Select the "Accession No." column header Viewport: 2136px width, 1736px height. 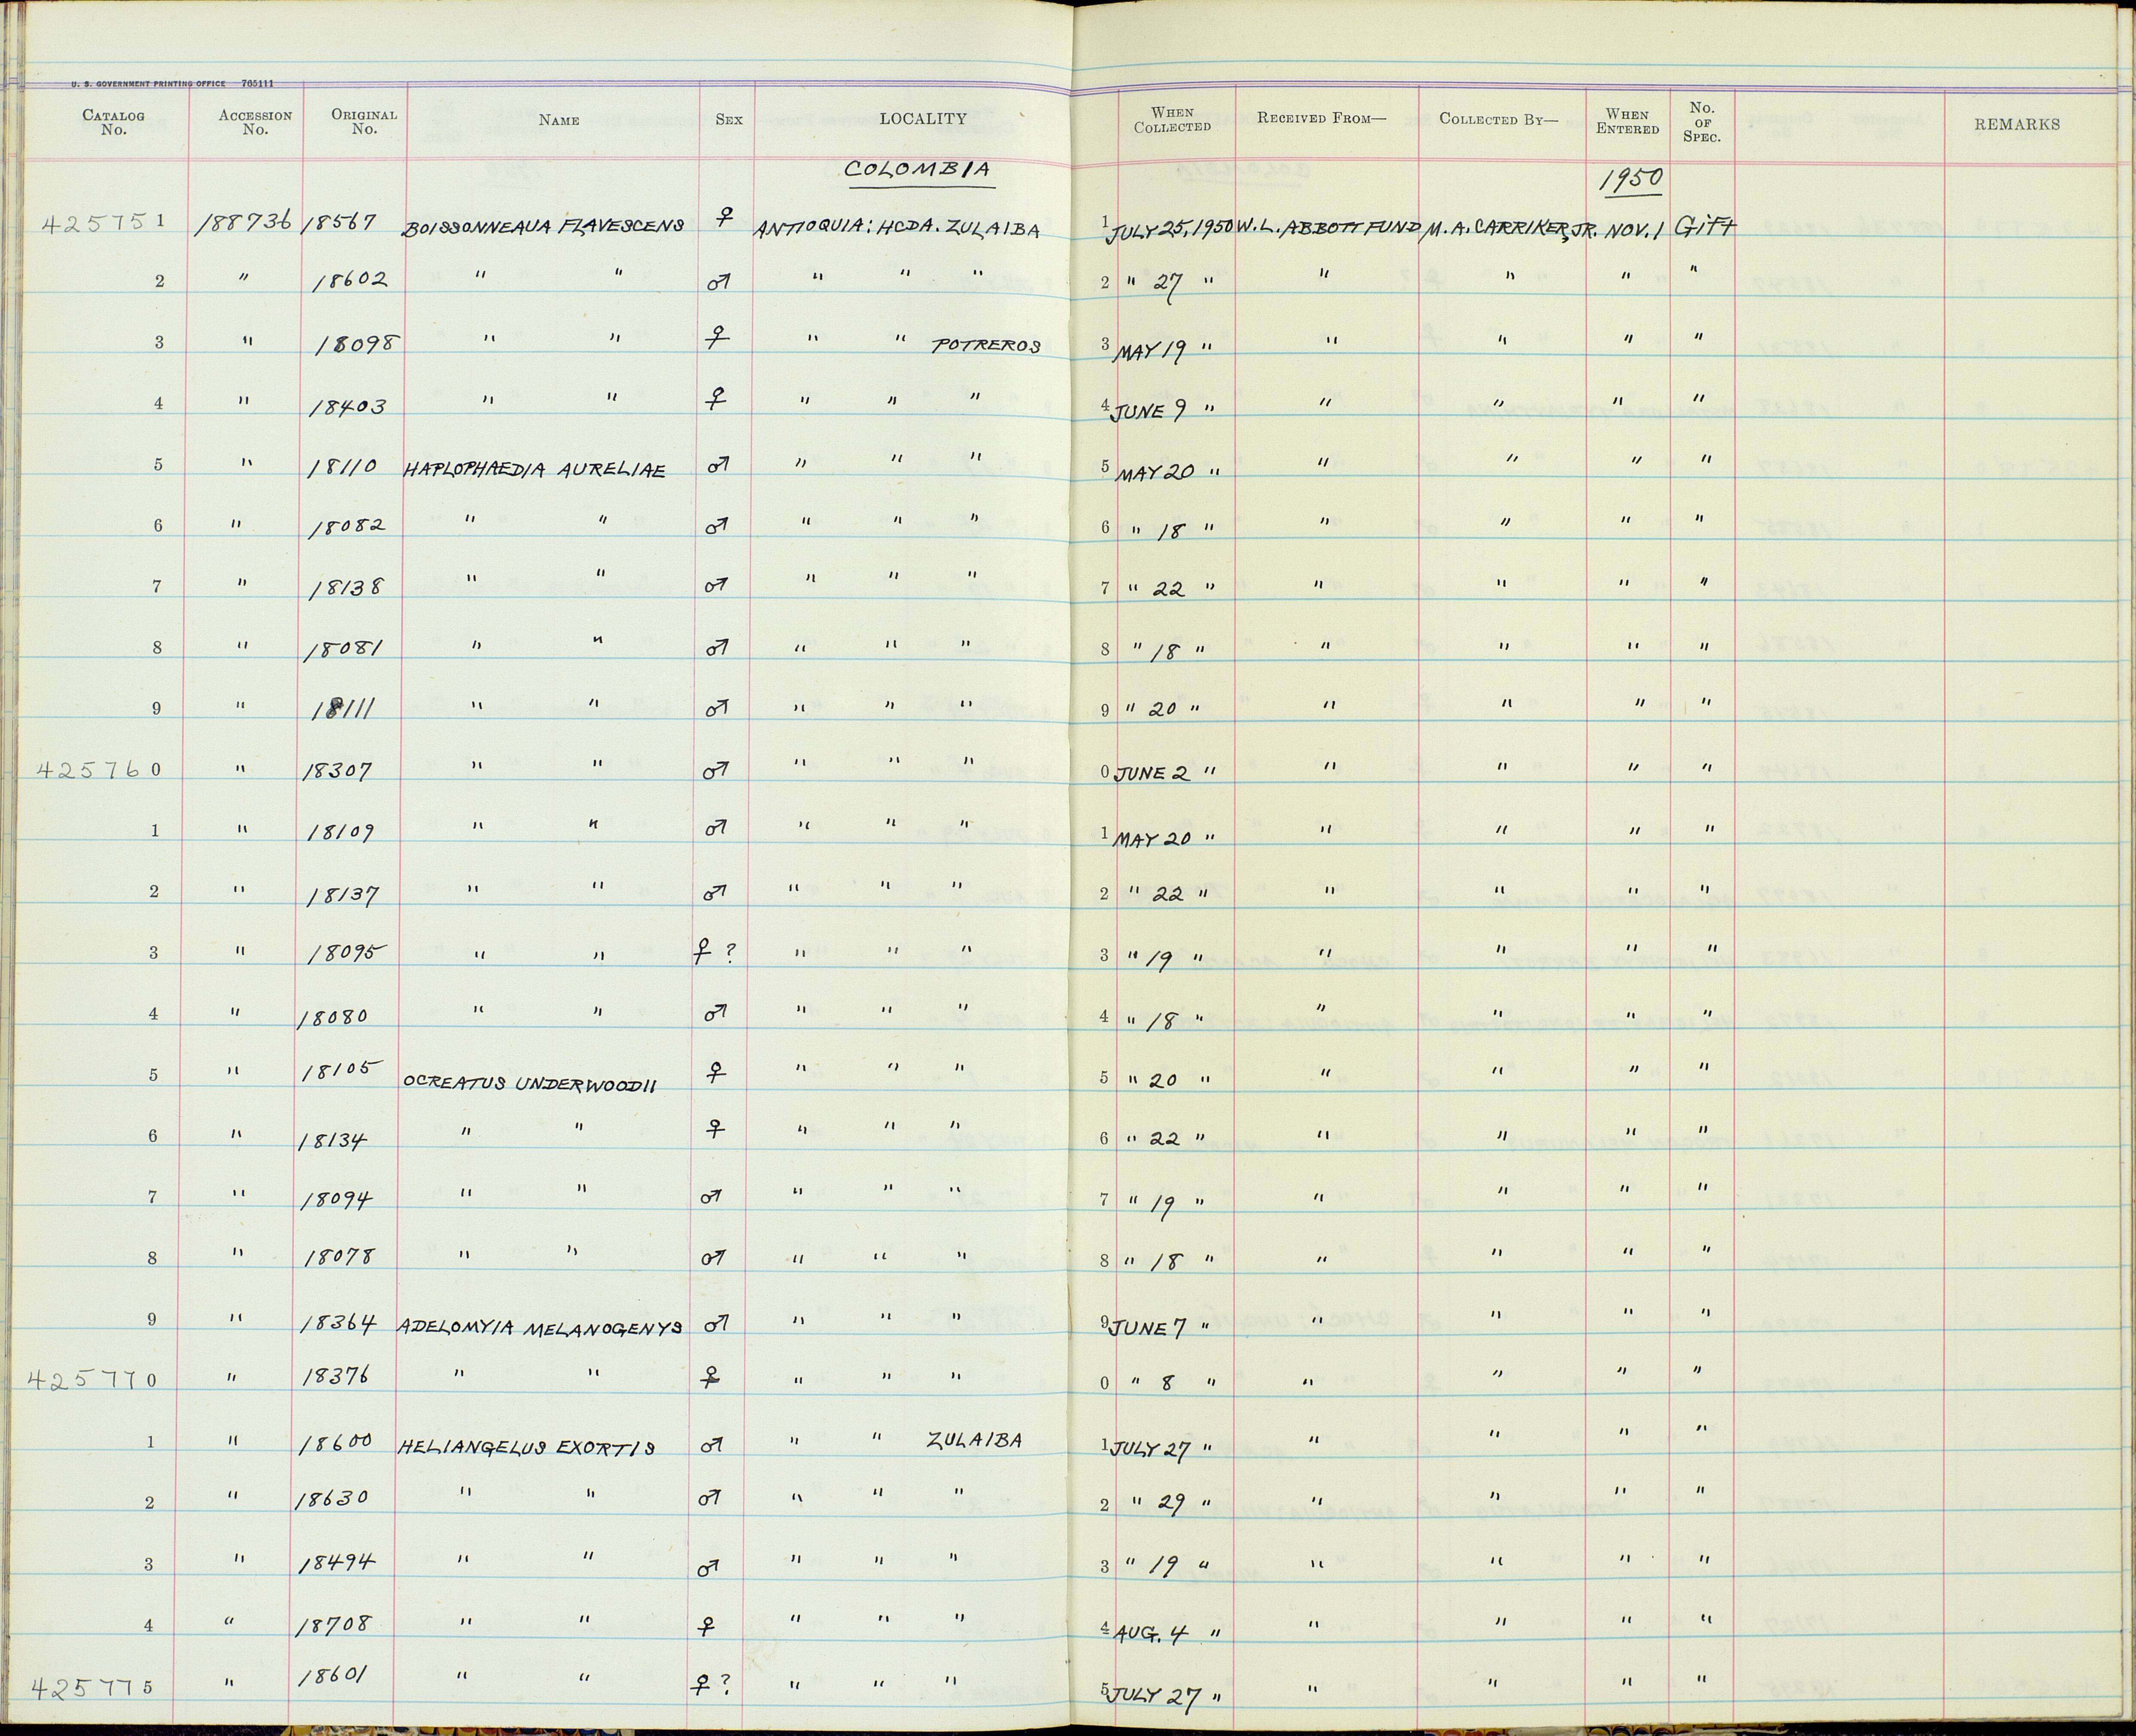(255, 122)
